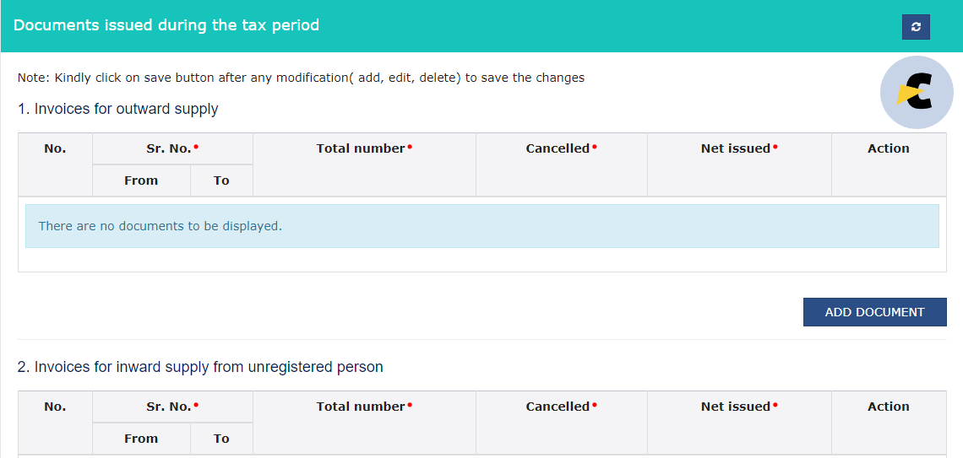The image size is (963, 458).
Task: Click the note about saving changes
Action: coord(301,78)
